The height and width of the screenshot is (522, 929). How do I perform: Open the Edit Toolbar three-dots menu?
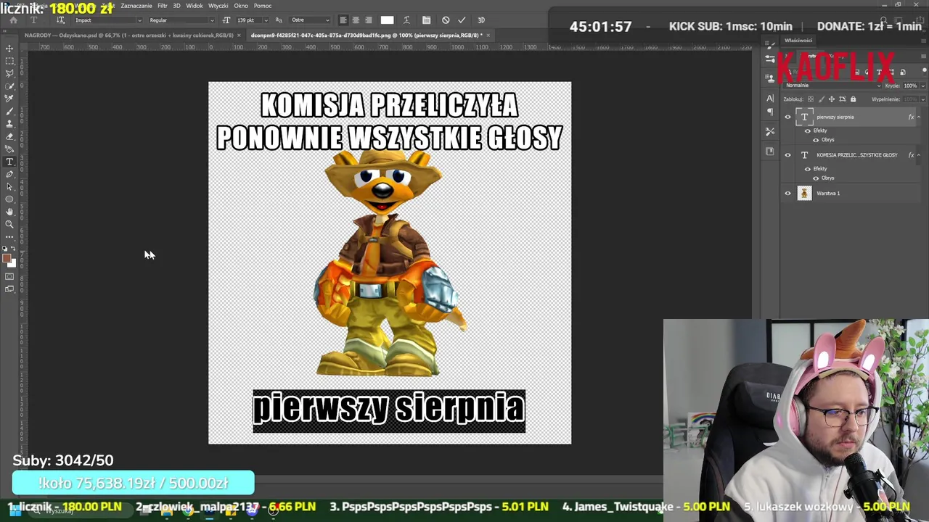coord(9,237)
